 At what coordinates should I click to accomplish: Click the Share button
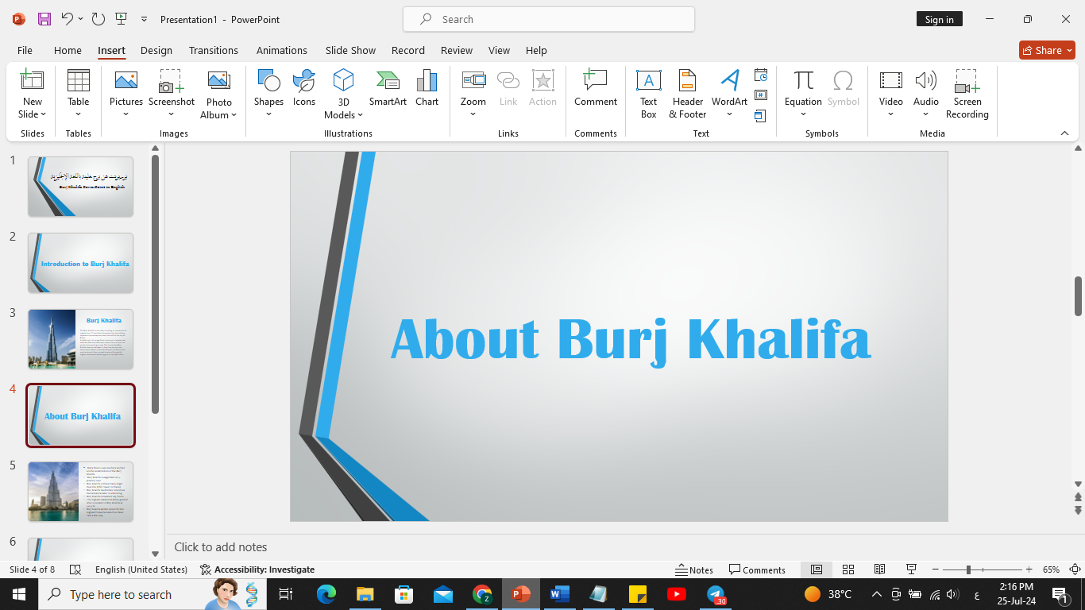(1047, 50)
